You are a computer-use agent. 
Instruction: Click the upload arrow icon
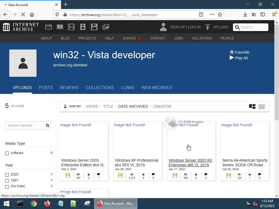tap(207, 27)
